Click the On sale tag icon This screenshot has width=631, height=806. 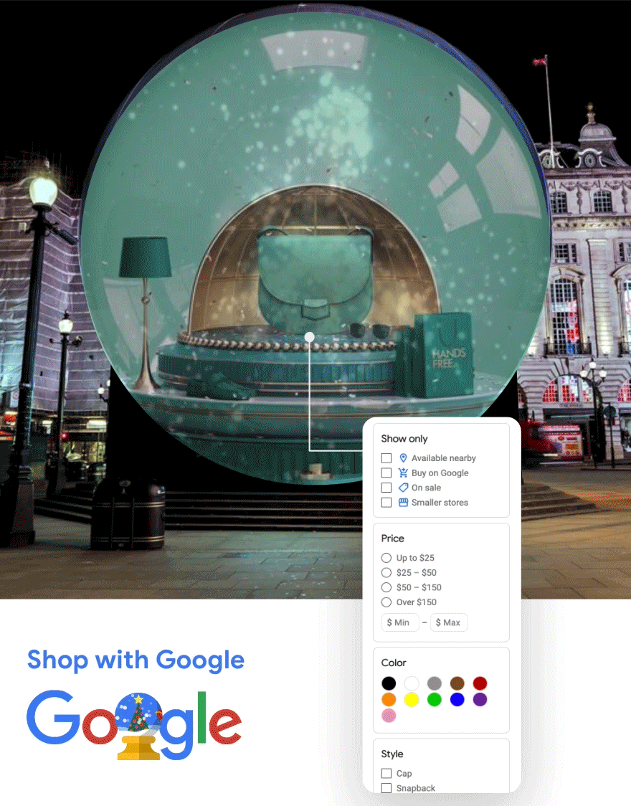[x=404, y=488]
